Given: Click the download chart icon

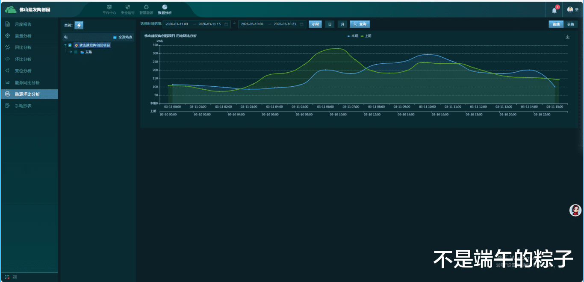Looking at the screenshot, I should tap(568, 37).
